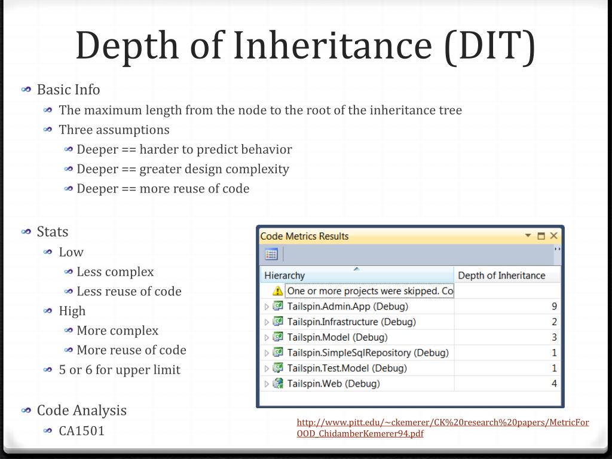Screen dimensions: 612x459
Task: Select Tailspin.Infrastructure (Debug) row text
Action: (x=351, y=322)
